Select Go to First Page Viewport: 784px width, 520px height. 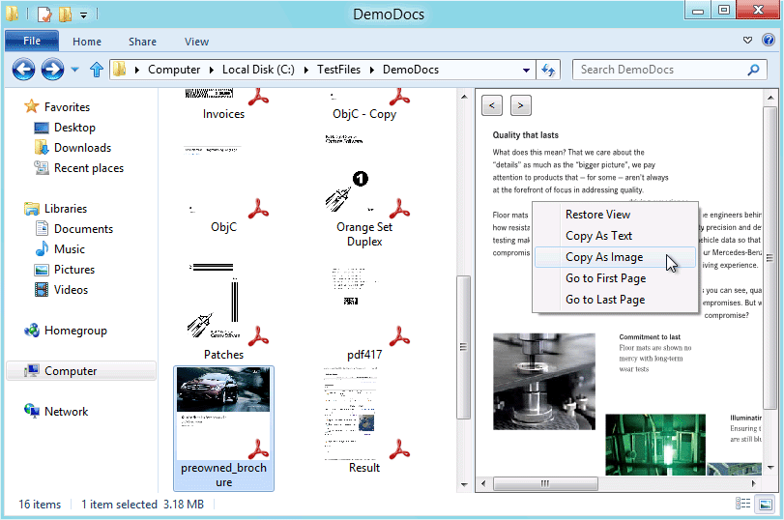[x=615, y=278]
